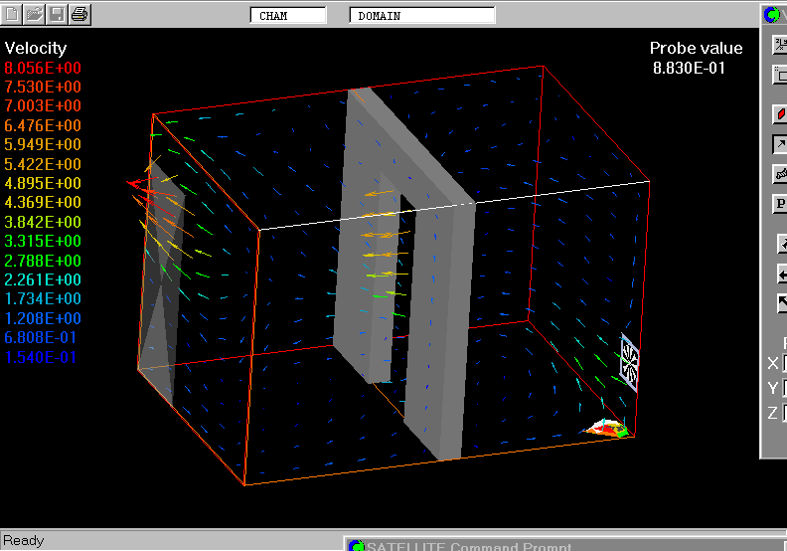Click the Y position input field

click(x=784, y=388)
